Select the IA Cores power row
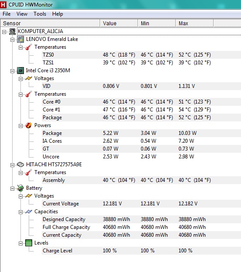The height and width of the screenshot is (272, 241). click(x=141, y=141)
